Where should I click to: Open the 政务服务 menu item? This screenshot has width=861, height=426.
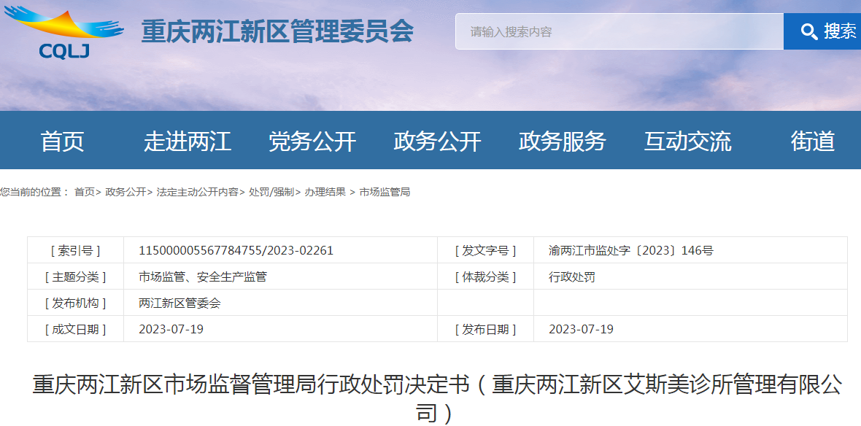[562, 142]
